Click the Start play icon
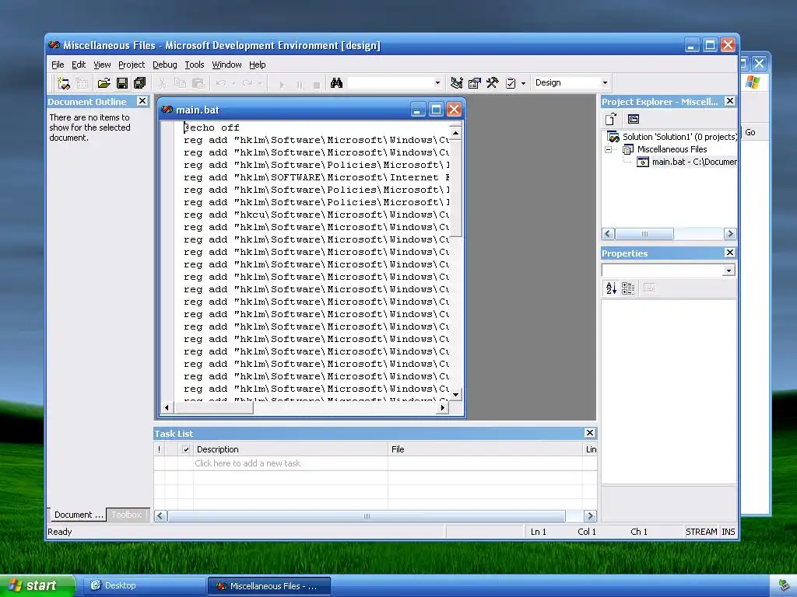 coord(282,84)
